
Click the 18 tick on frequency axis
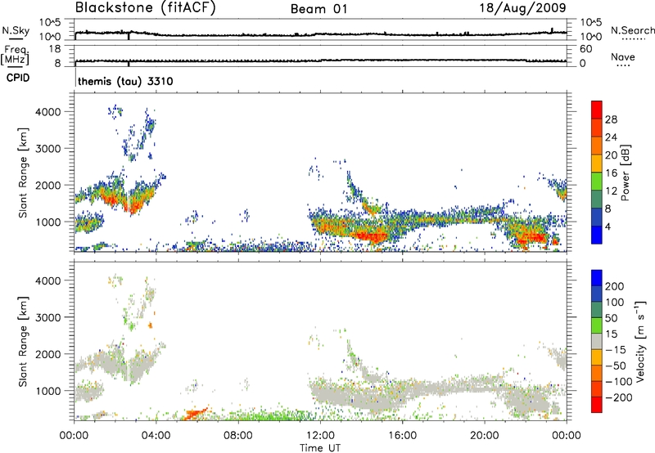coord(55,49)
